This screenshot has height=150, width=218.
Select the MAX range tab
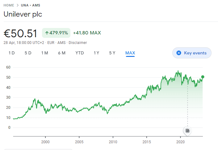click(x=130, y=53)
